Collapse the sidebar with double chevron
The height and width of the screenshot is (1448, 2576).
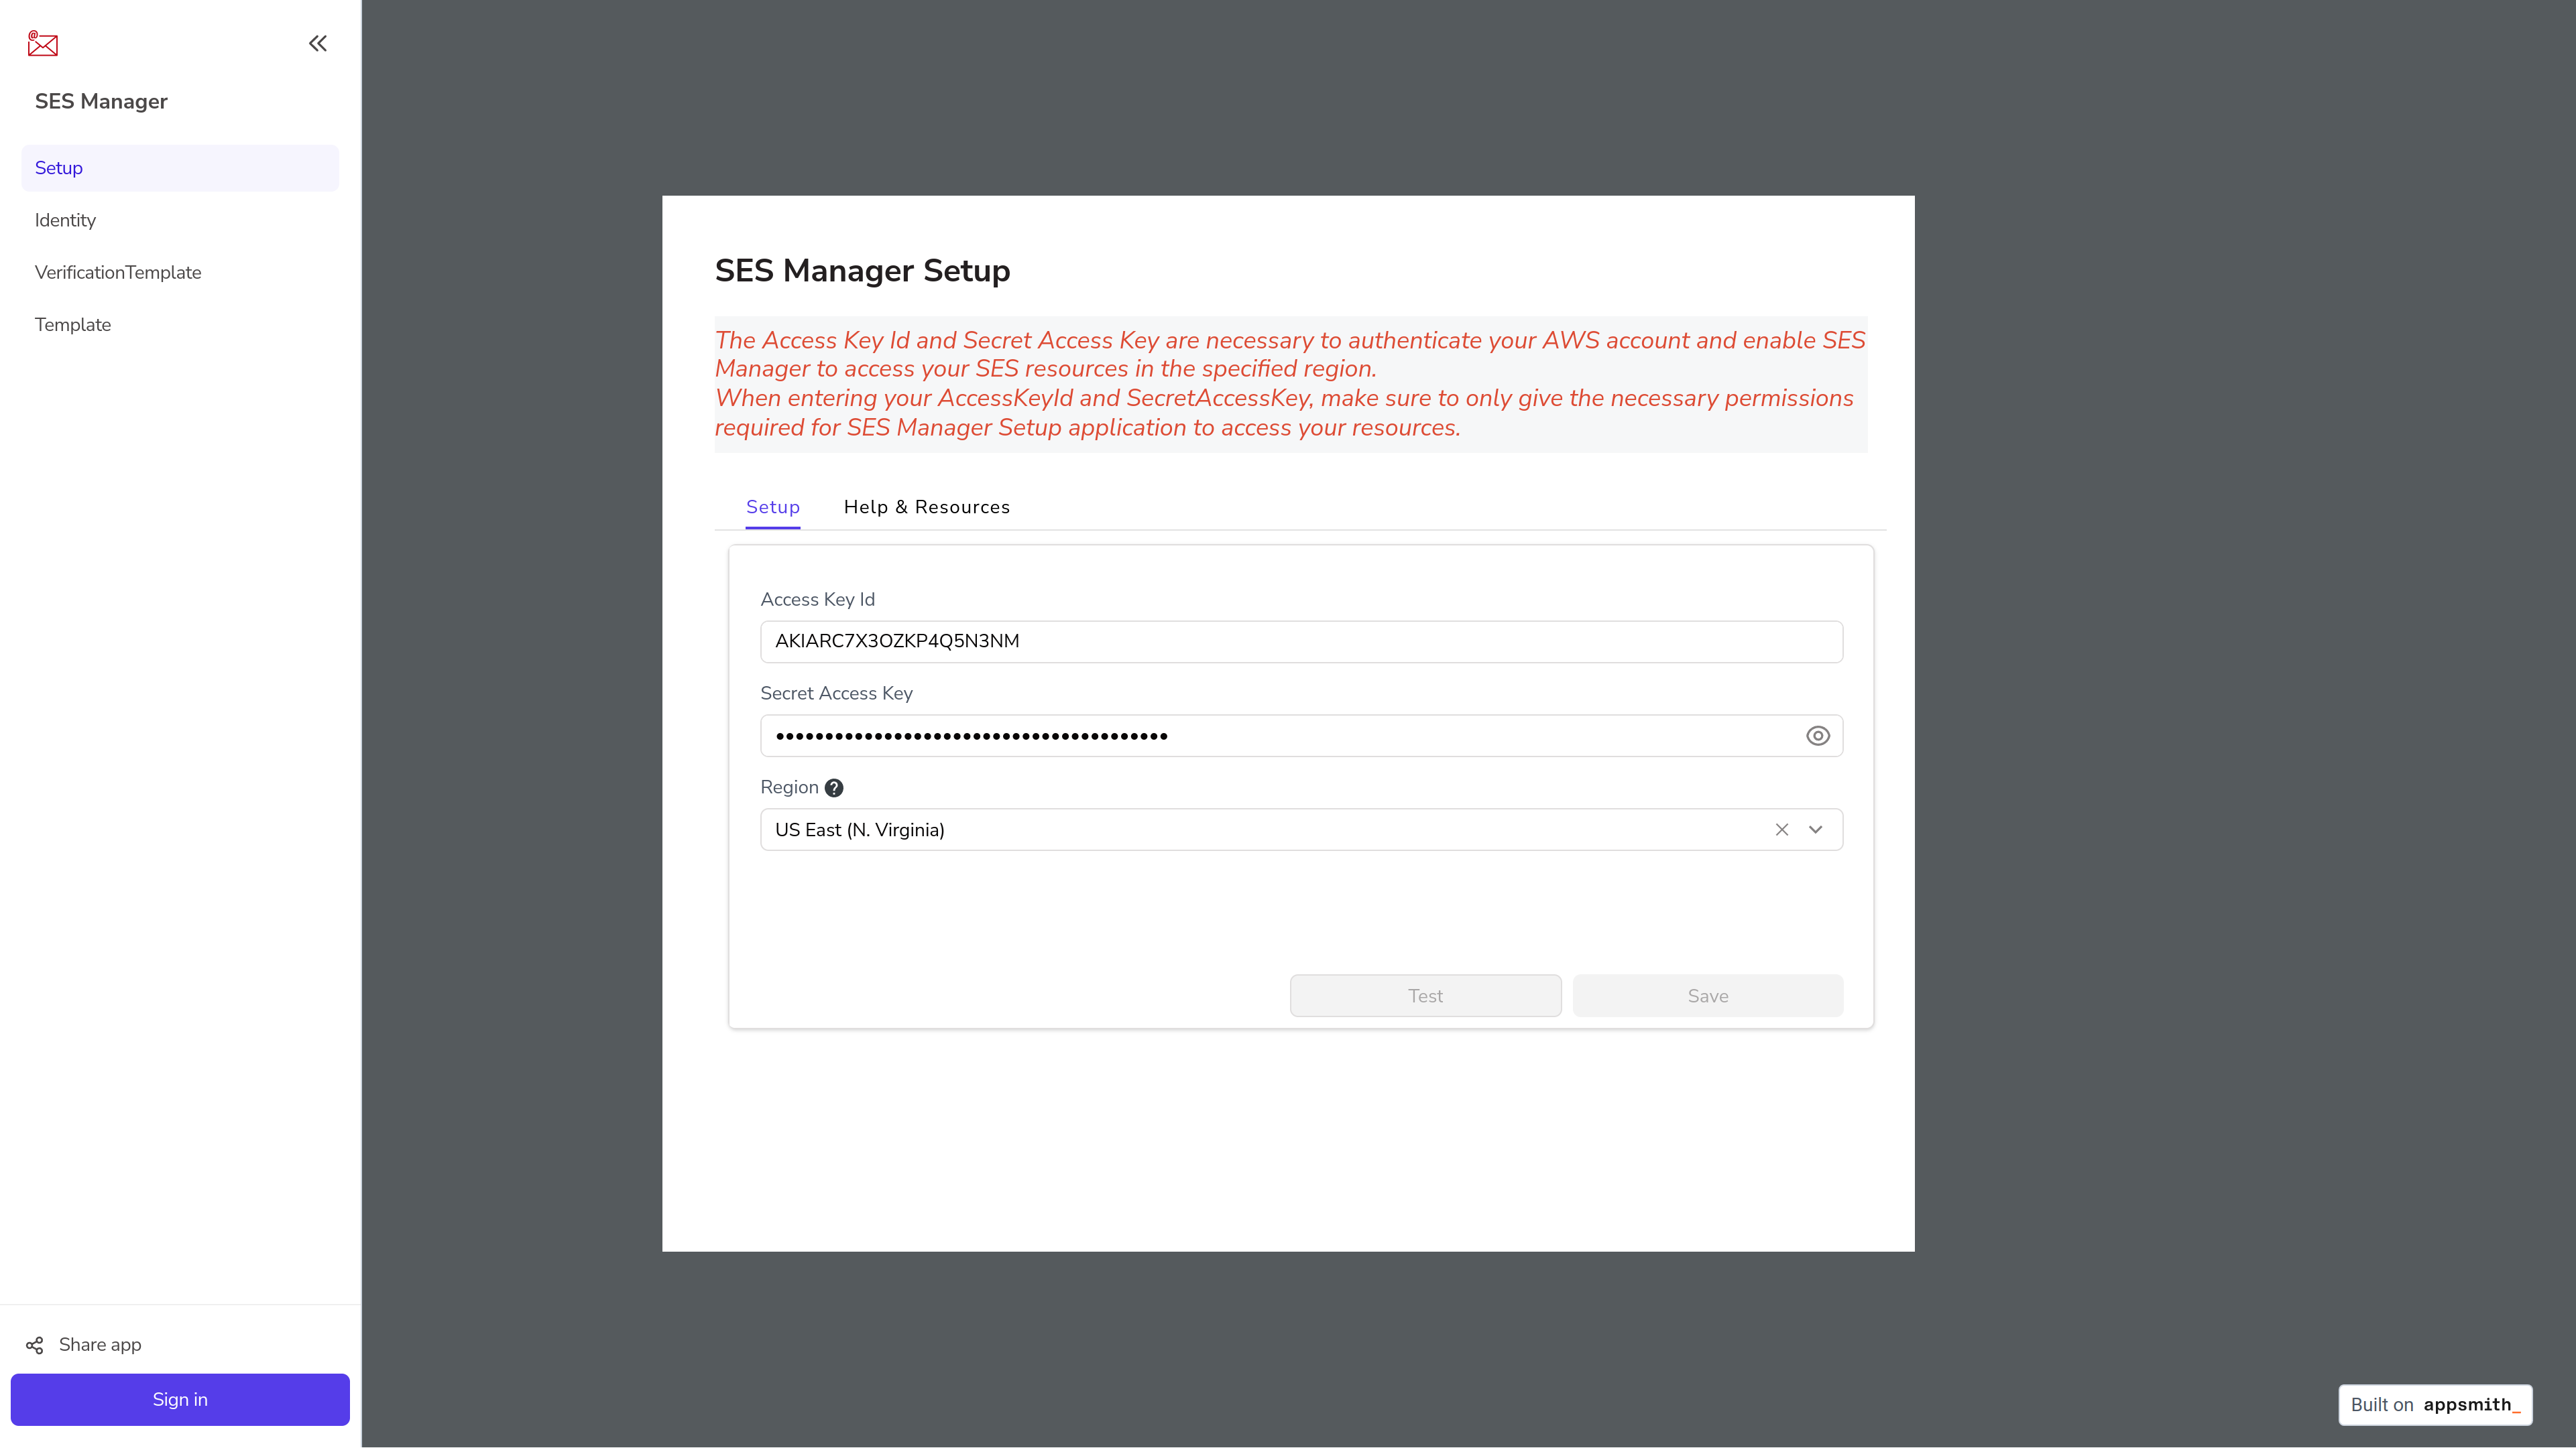click(x=318, y=43)
